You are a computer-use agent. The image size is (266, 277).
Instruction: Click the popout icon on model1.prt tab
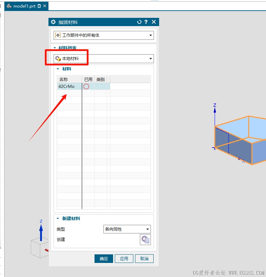(39, 6)
